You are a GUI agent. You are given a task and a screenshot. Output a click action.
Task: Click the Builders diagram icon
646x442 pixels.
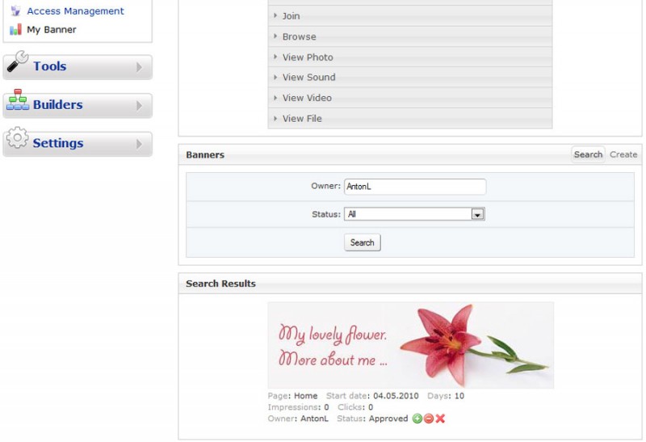point(18,100)
